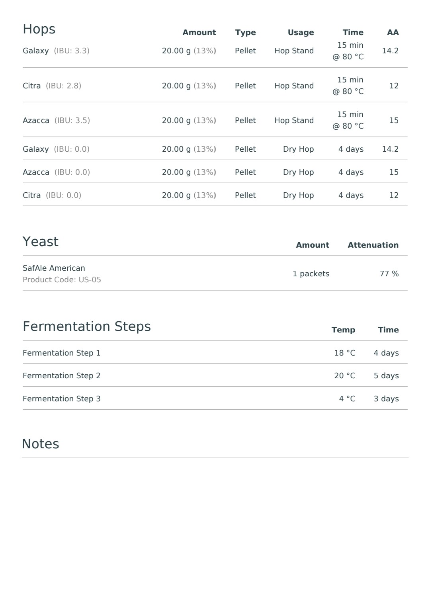
Task: Click the AA column header
Action: click(393, 33)
